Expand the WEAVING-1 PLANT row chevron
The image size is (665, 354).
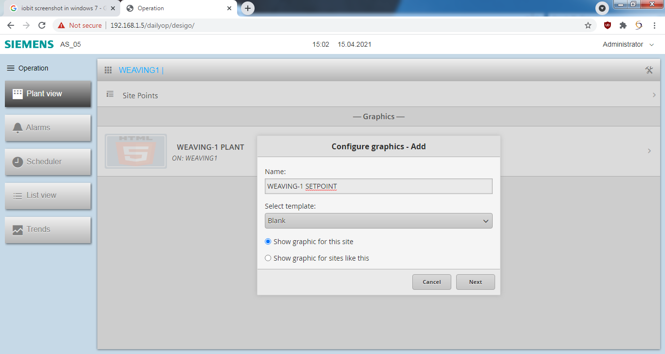coord(649,151)
